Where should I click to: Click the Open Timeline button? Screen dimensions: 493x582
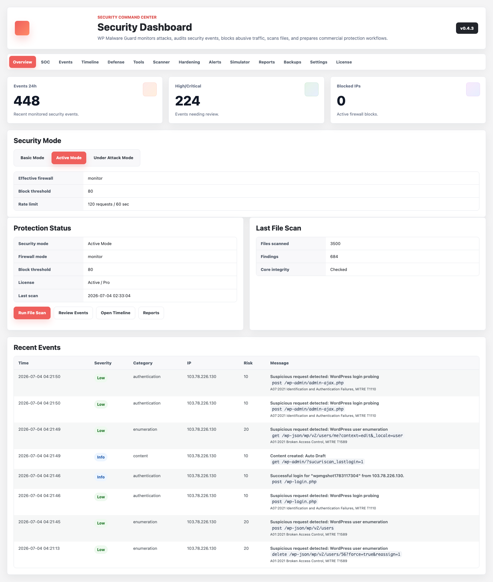116,313
